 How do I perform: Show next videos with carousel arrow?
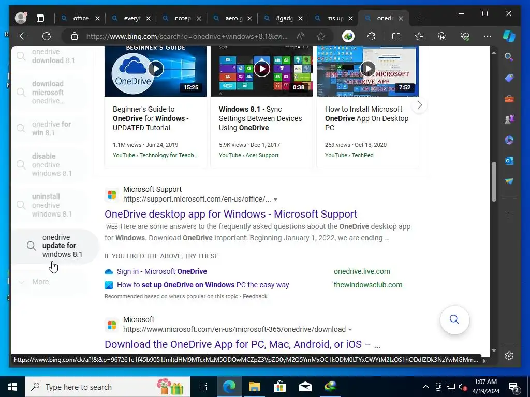coord(419,105)
